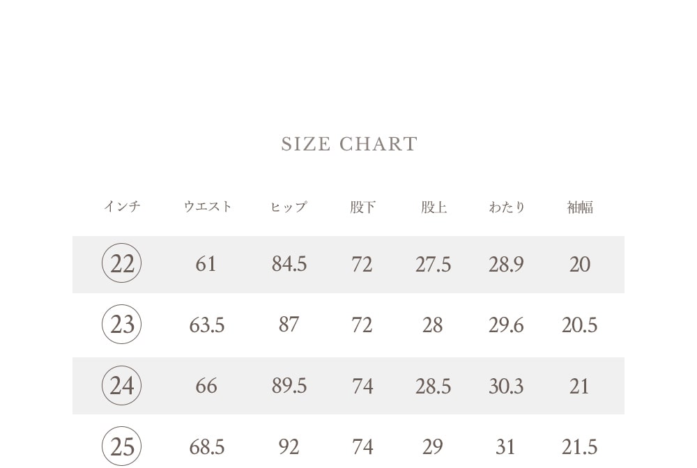697x468 pixels.
Task: Click the hip value 84.5
Action: [289, 264]
